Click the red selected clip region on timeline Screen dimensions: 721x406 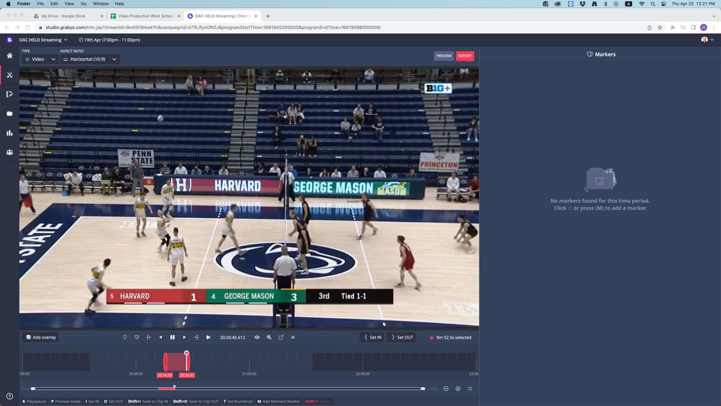pyautogui.click(x=175, y=362)
